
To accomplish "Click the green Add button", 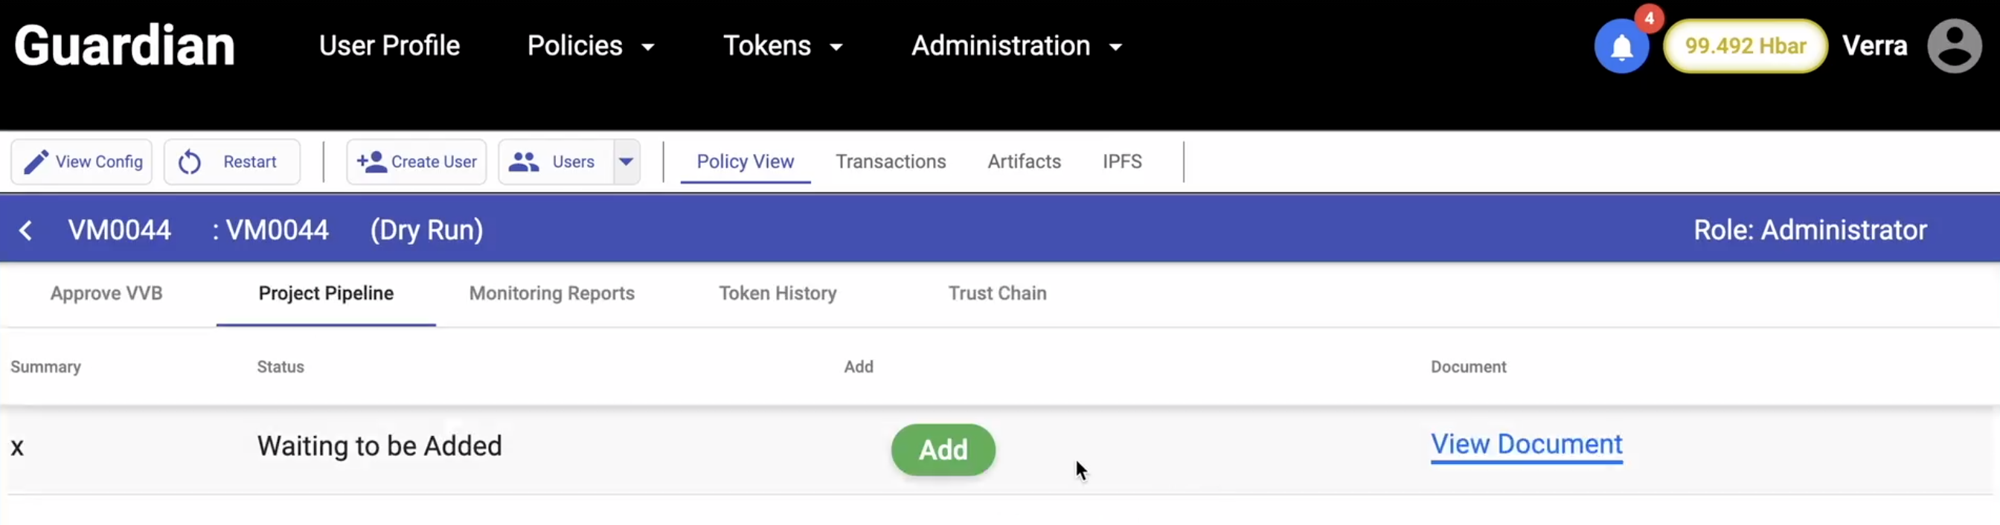I will [x=943, y=450].
